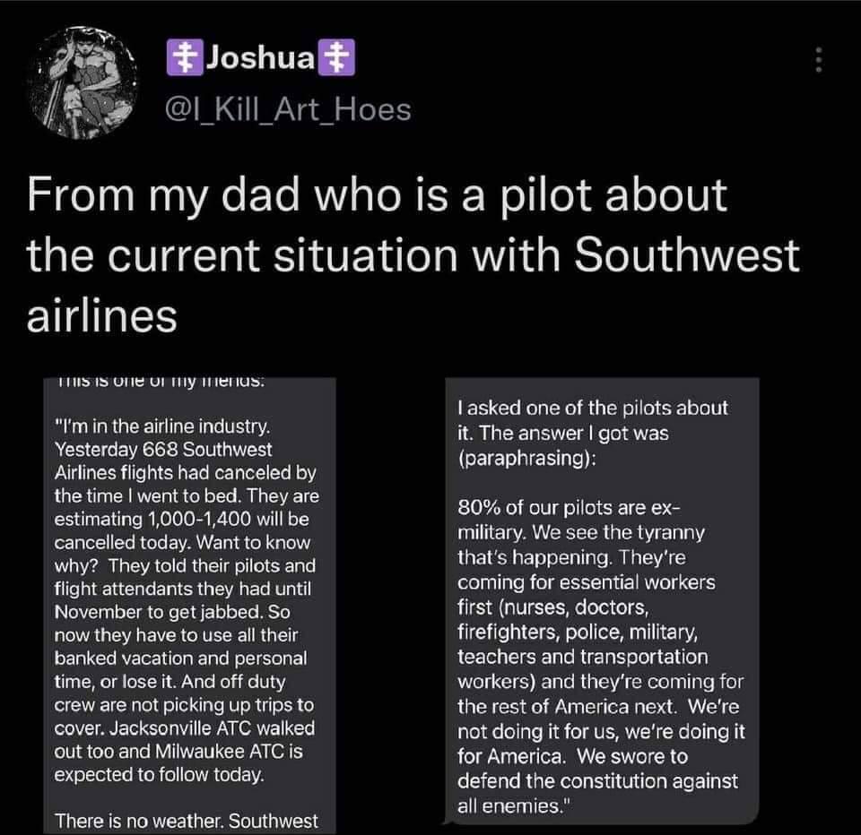Click the 'Jacksonville ATC walked' text line
This screenshot has height=835, width=861.
(x=185, y=727)
